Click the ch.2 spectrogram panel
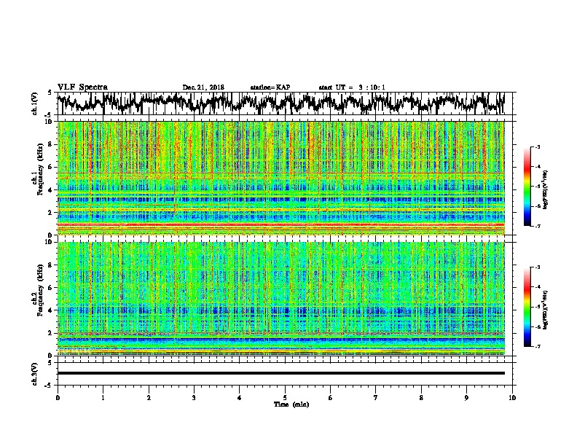The width and height of the screenshot is (577, 446). click(x=281, y=299)
